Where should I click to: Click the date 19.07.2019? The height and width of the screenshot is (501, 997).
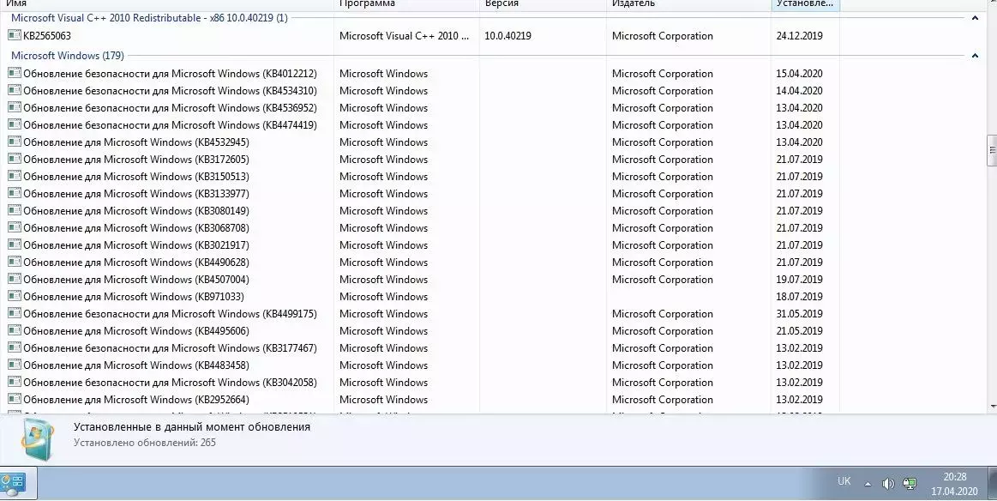799,280
